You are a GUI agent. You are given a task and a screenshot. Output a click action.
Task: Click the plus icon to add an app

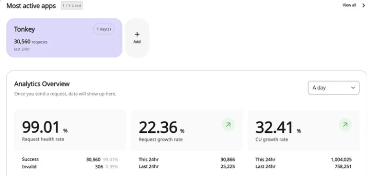point(137,35)
